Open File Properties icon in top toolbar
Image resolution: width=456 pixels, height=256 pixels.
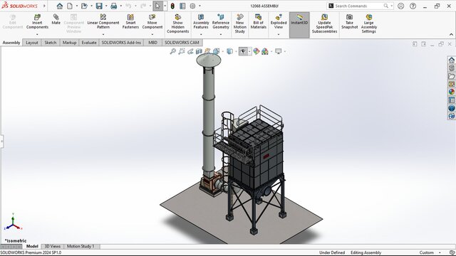[x=182, y=6]
